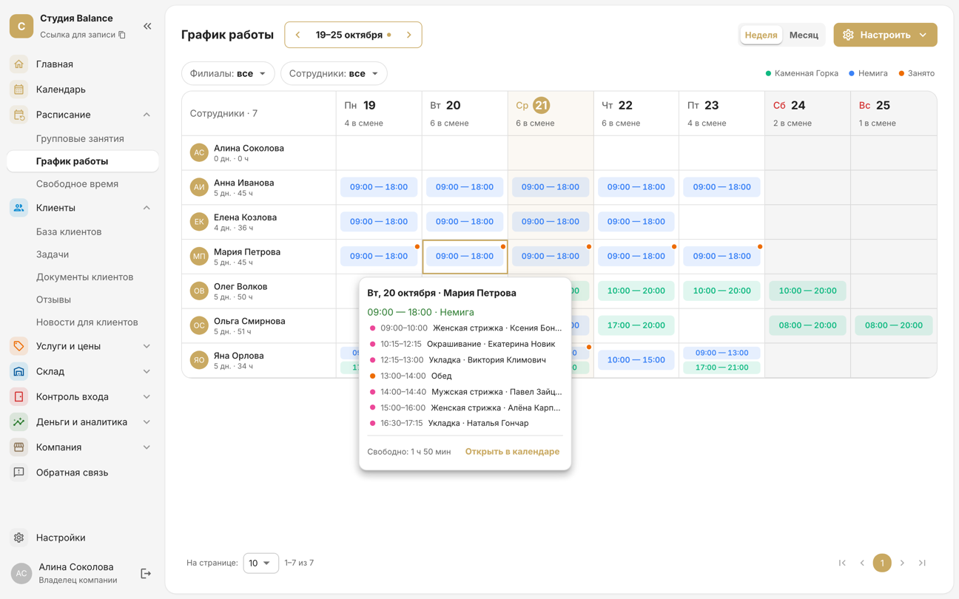This screenshot has height=599, width=959.
Task: Open Окрашивание · Екатерина Новик appointment
Action: coord(465,344)
